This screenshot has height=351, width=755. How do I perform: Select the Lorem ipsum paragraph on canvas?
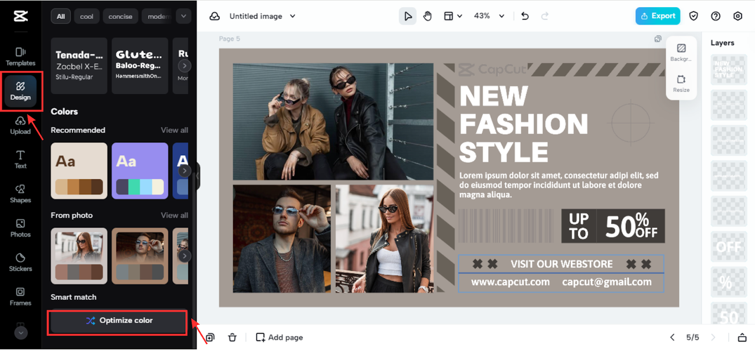coord(559,185)
